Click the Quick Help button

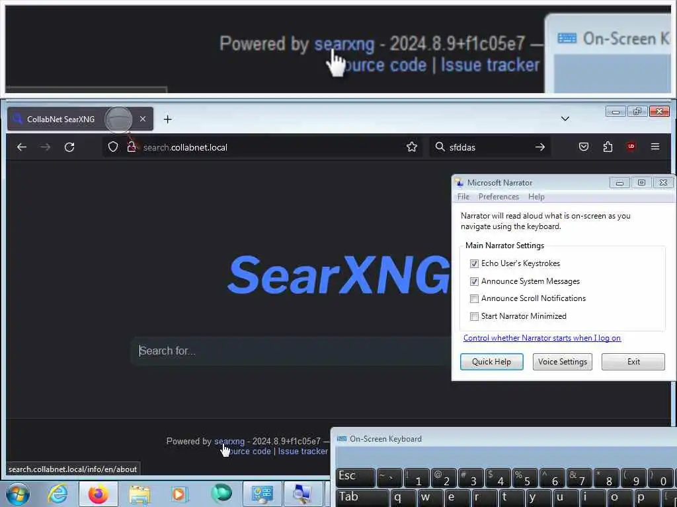click(x=491, y=362)
